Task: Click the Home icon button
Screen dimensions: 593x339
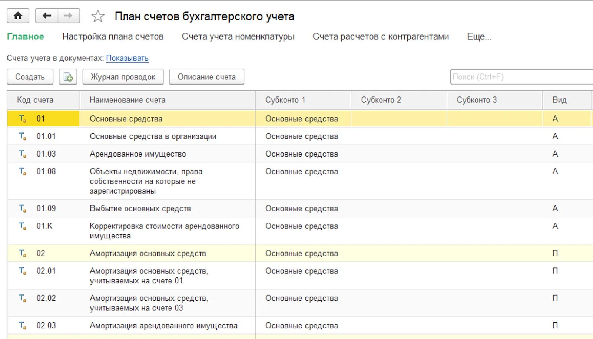Action: pyautogui.click(x=18, y=16)
